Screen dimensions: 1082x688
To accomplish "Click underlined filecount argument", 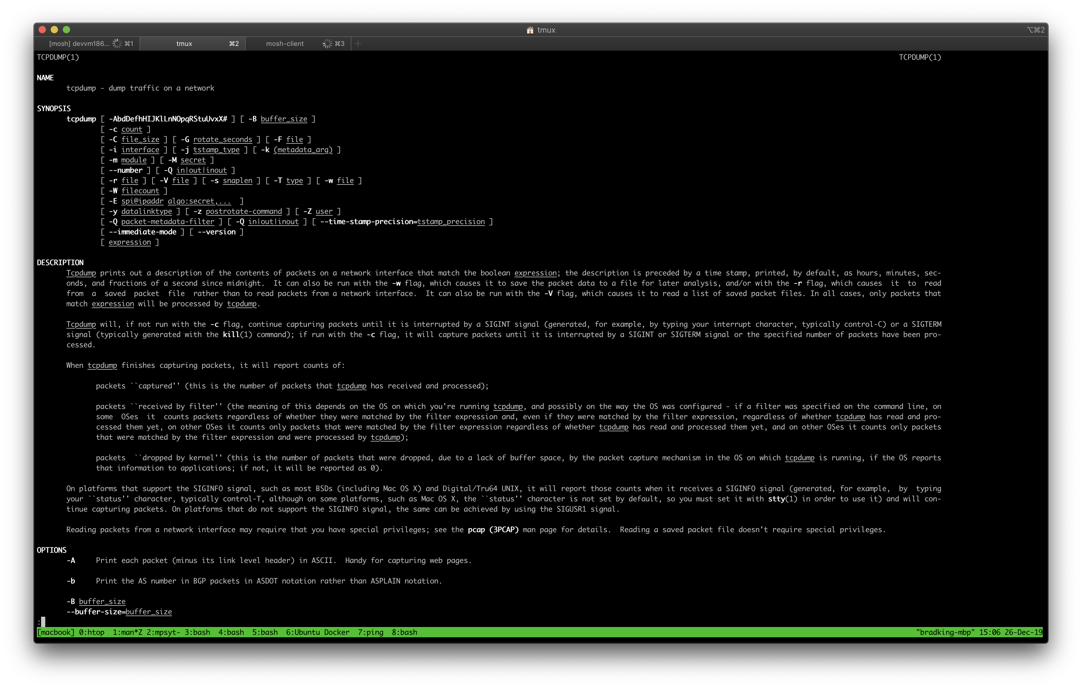I will point(140,191).
